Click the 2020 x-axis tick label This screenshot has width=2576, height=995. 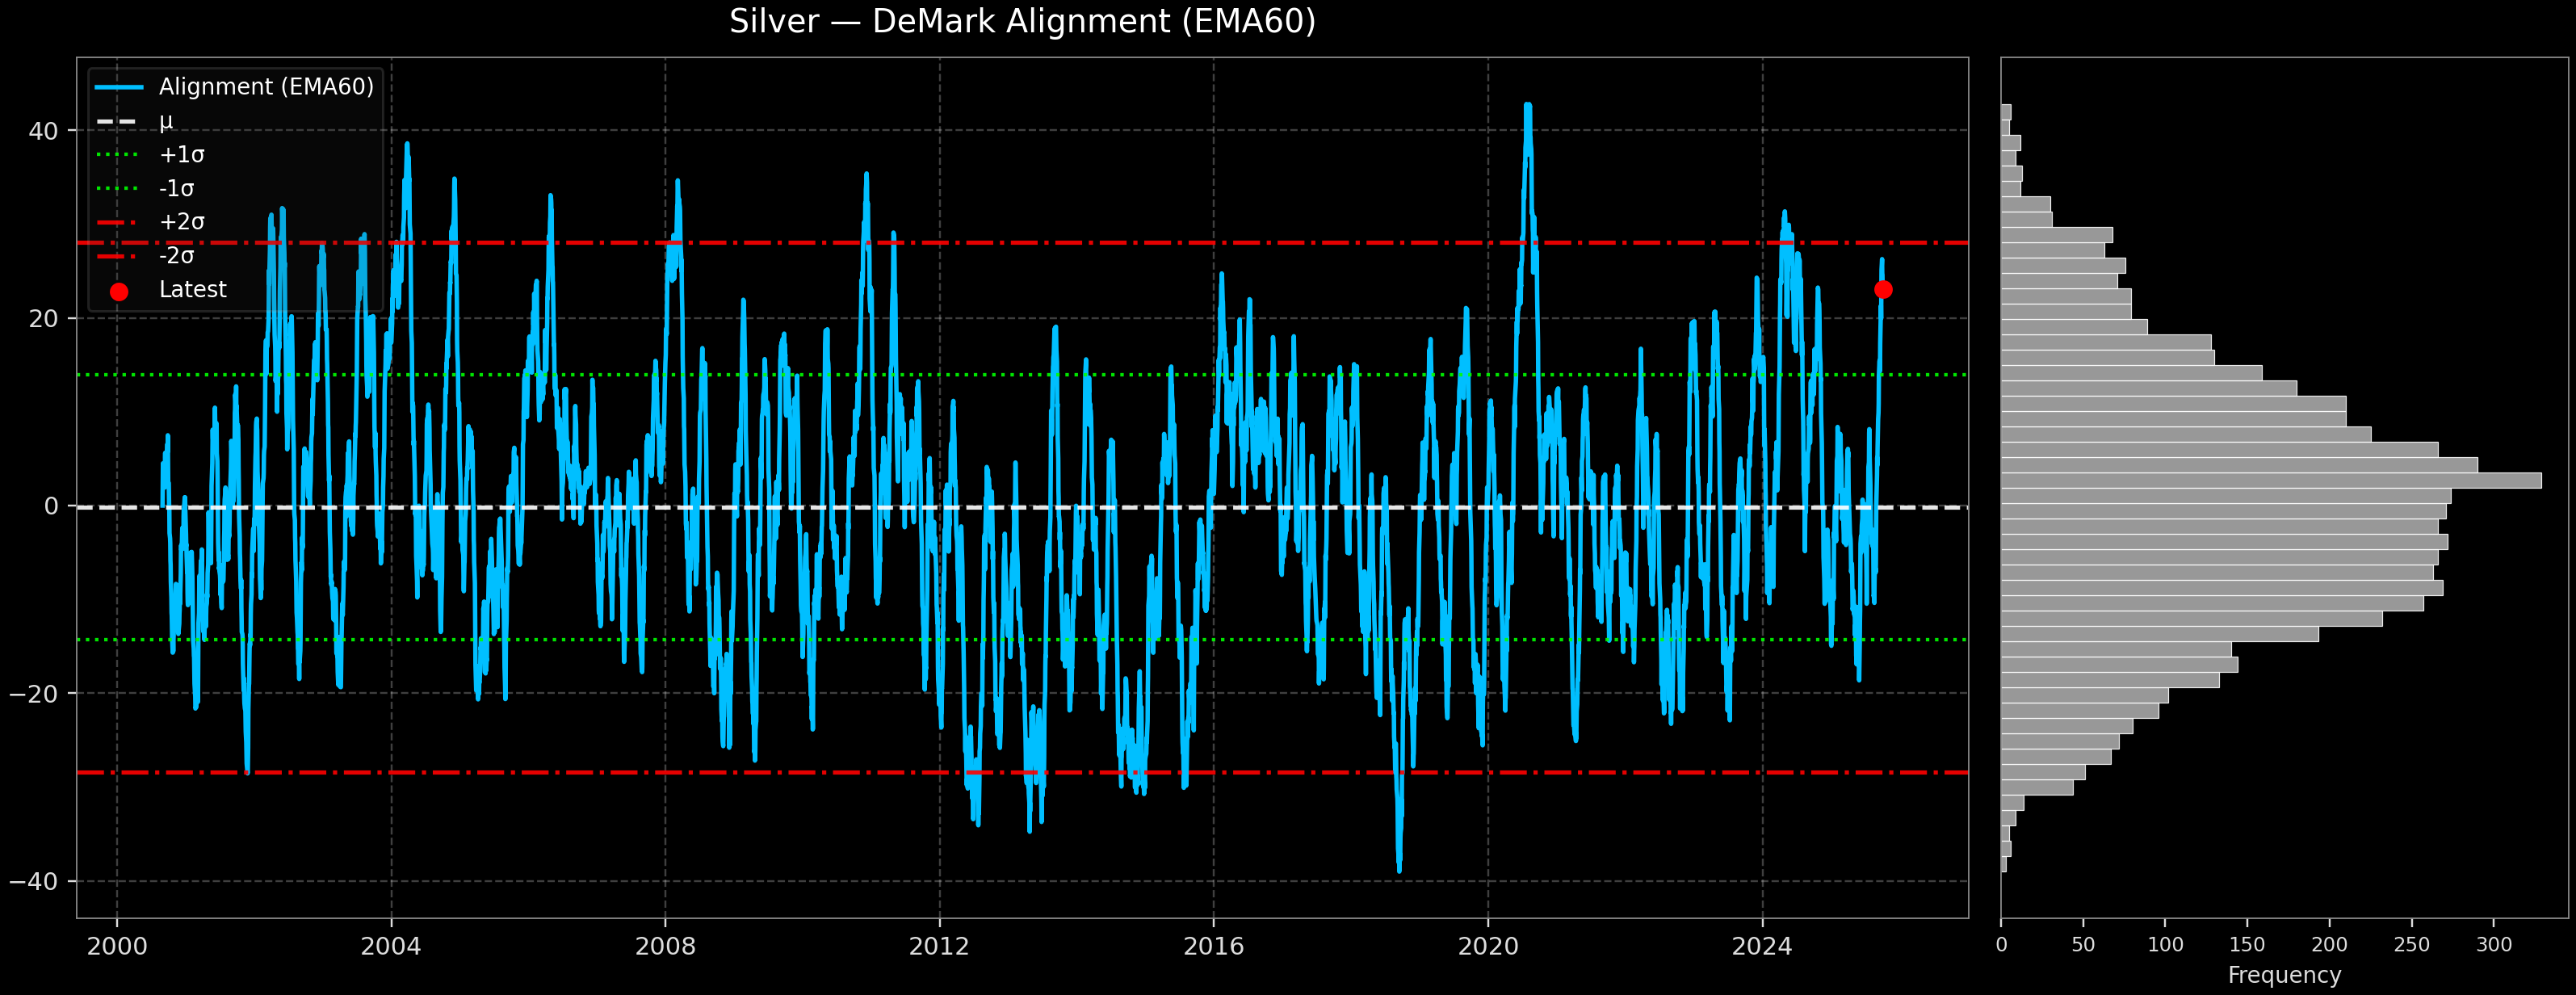click(x=1488, y=946)
